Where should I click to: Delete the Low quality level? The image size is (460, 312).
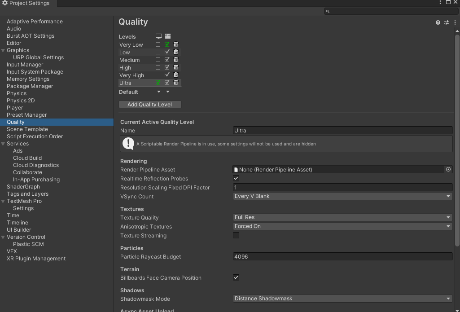(x=175, y=52)
